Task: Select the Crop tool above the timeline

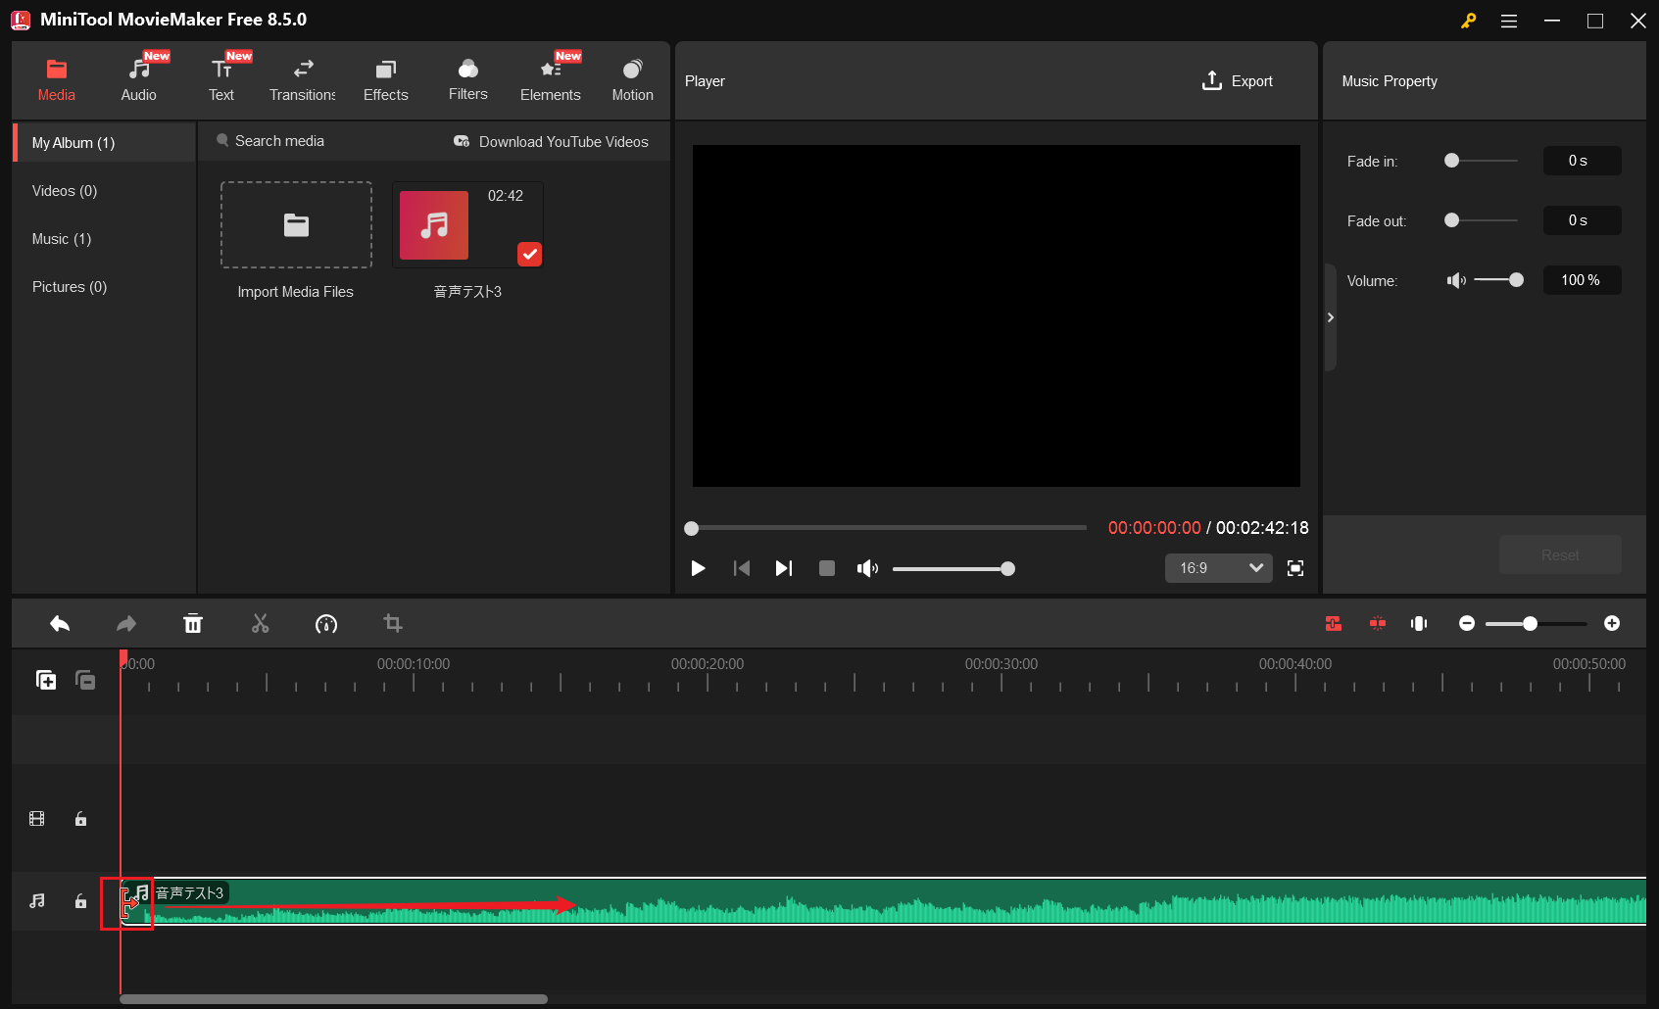Action: pyautogui.click(x=393, y=623)
